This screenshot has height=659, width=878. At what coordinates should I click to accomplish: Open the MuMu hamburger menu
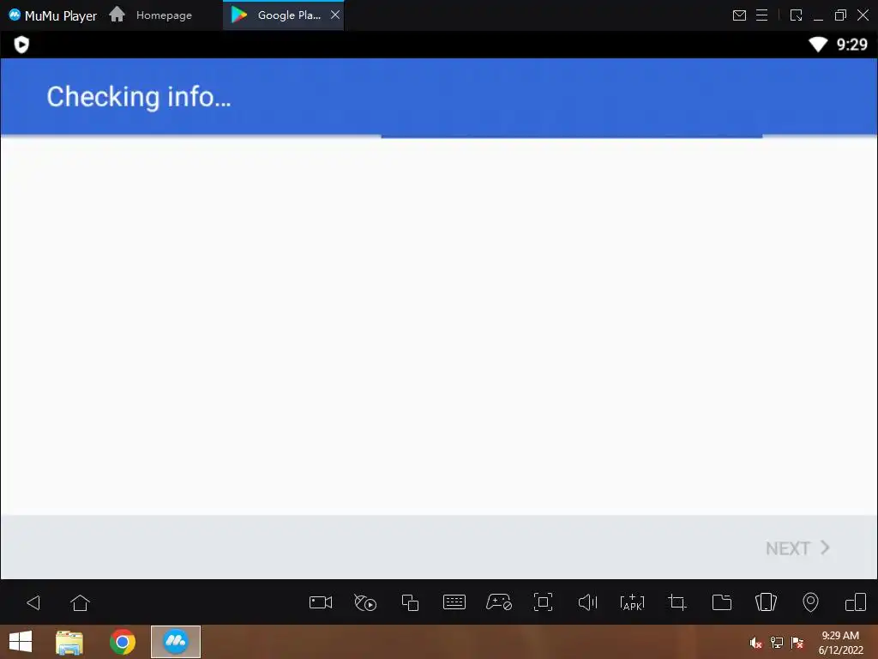coord(762,15)
